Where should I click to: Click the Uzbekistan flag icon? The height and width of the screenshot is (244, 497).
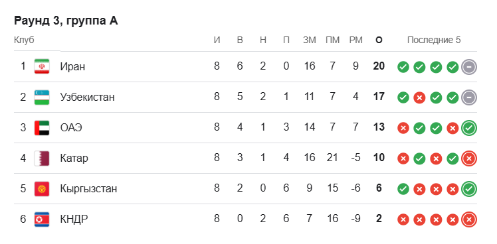coord(42,97)
